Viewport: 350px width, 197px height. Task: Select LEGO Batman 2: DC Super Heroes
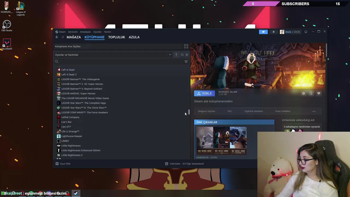82,84
